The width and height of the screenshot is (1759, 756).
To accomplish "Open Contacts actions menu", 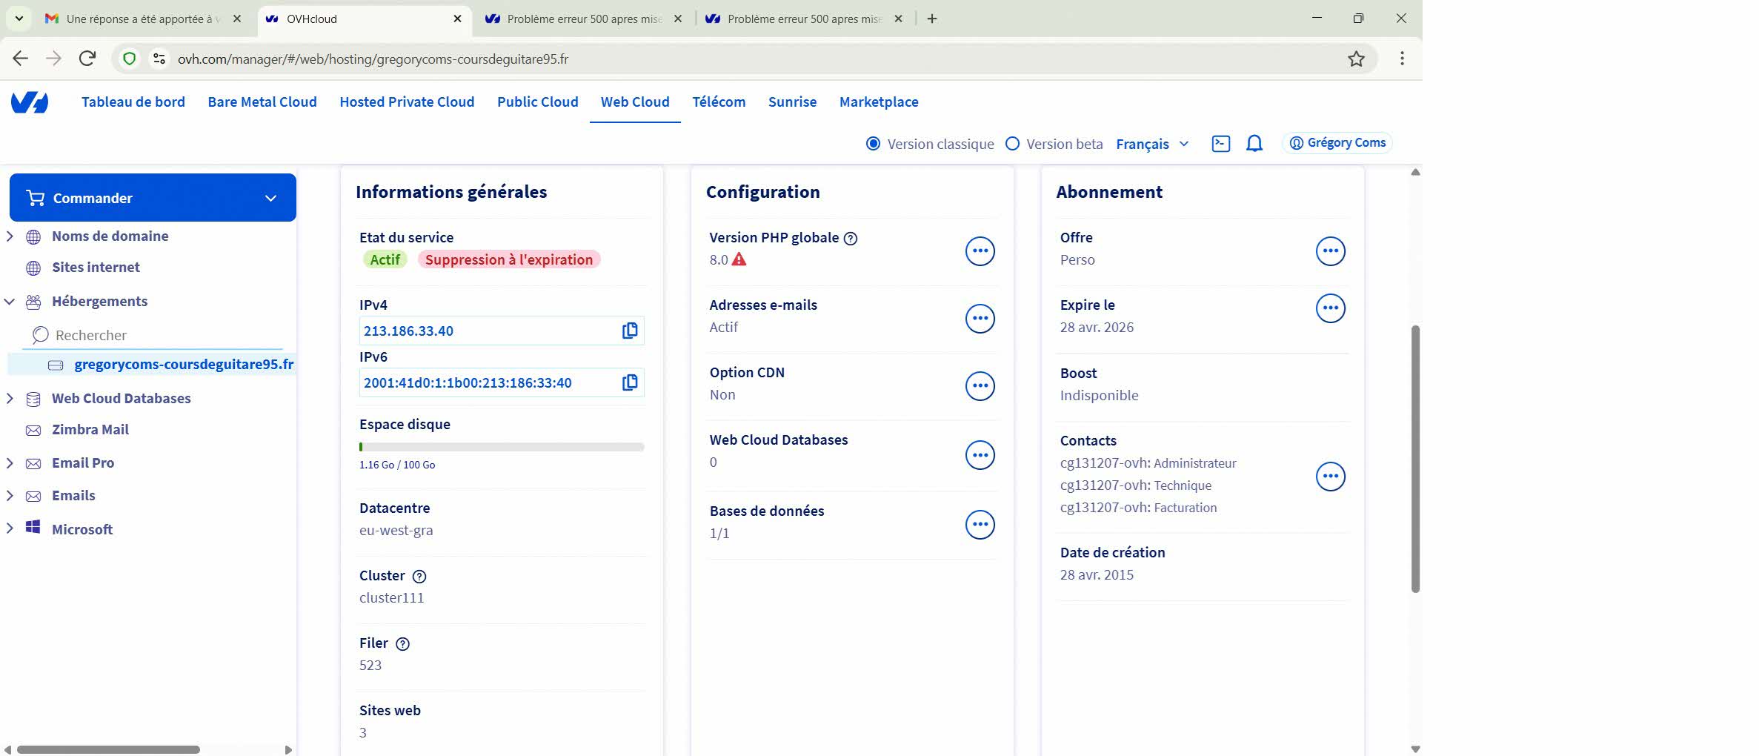I will [x=1330, y=477].
